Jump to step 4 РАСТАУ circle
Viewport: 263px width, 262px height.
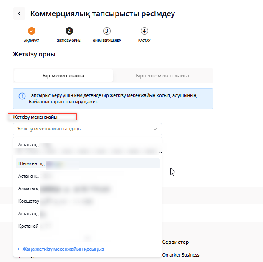click(144, 31)
